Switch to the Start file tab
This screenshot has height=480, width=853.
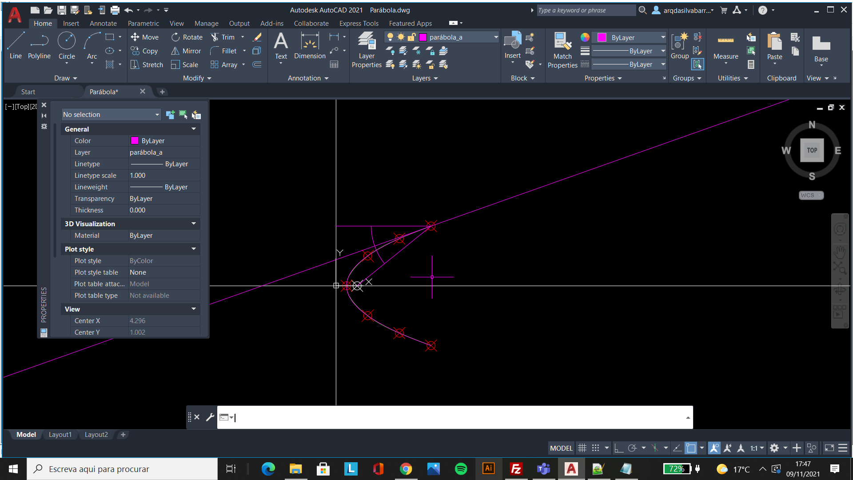point(28,92)
